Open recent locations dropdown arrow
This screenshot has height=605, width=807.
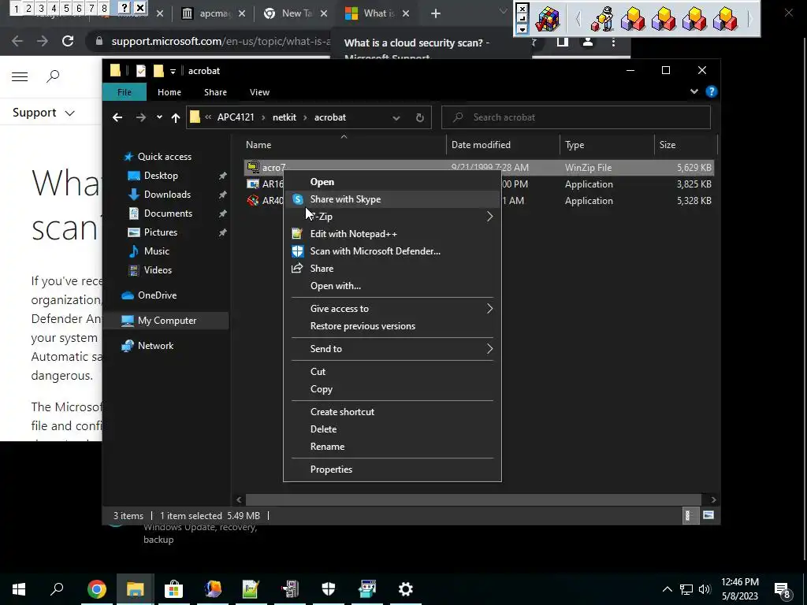(x=159, y=117)
